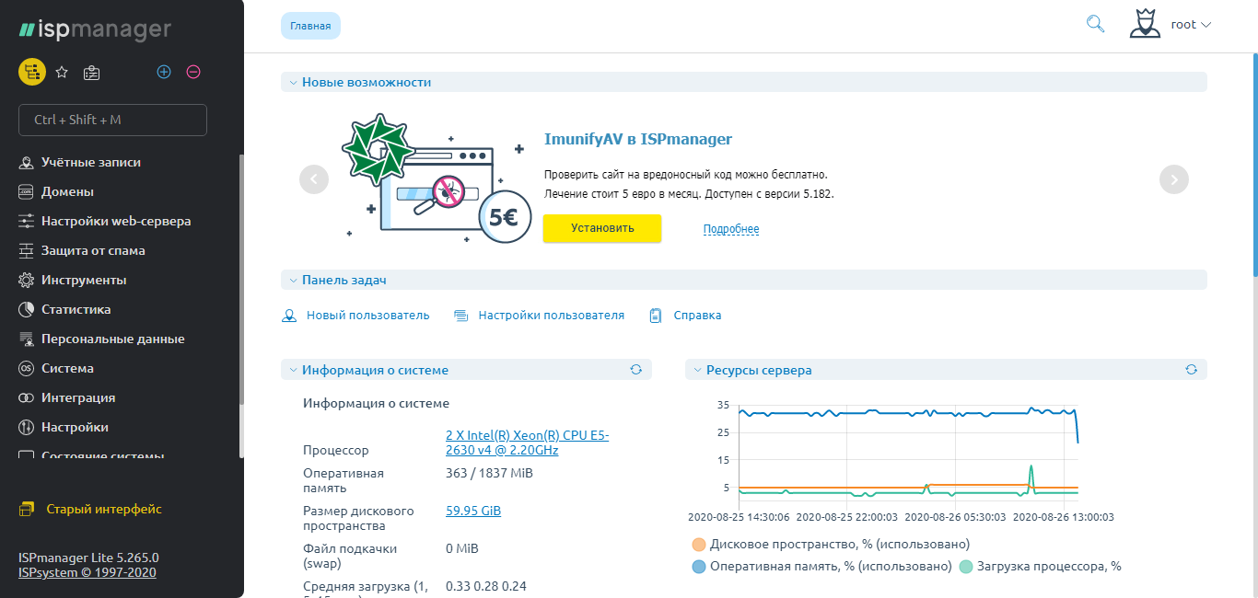The width and height of the screenshot is (1258, 598).
Task: Collapse all menu sections with minus icon
Action: [193, 72]
